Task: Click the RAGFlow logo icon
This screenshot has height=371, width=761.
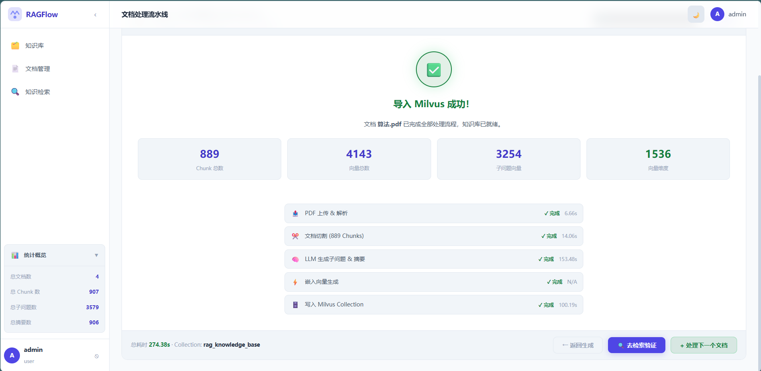Action: tap(15, 14)
